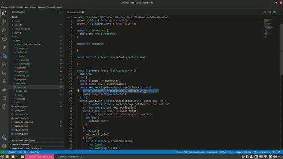283x159 pixels.
Task: Click the feedback icon in status bar
Action: [274, 152]
